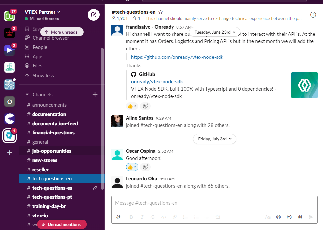
Task: Open the shortcuts lightning bolt menu
Action: 118,217
